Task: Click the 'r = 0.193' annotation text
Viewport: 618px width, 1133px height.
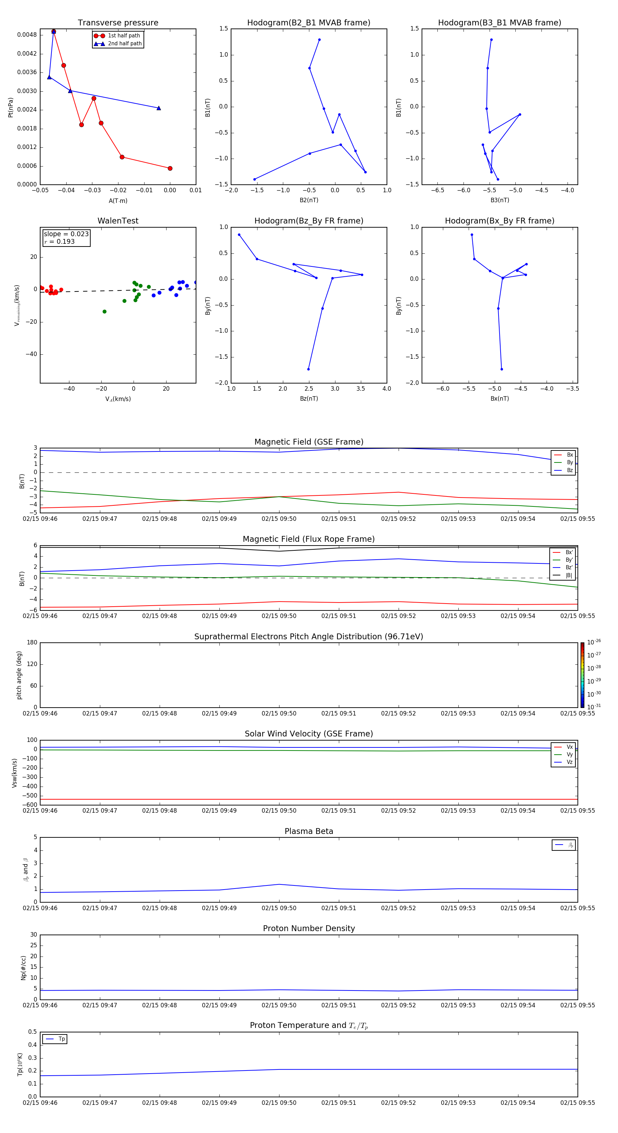Action: point(59,241)
